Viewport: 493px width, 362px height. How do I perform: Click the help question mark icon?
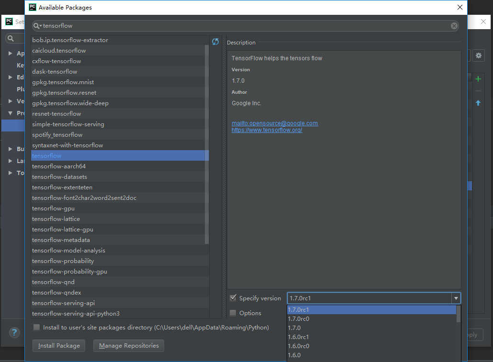(x=14, y=332)
